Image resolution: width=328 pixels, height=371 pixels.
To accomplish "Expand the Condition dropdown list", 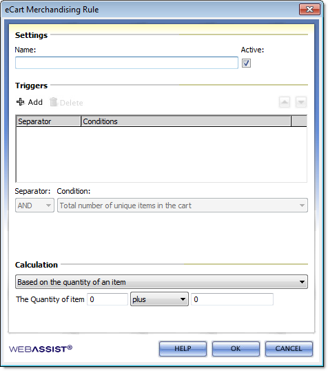I will point(183,205).
